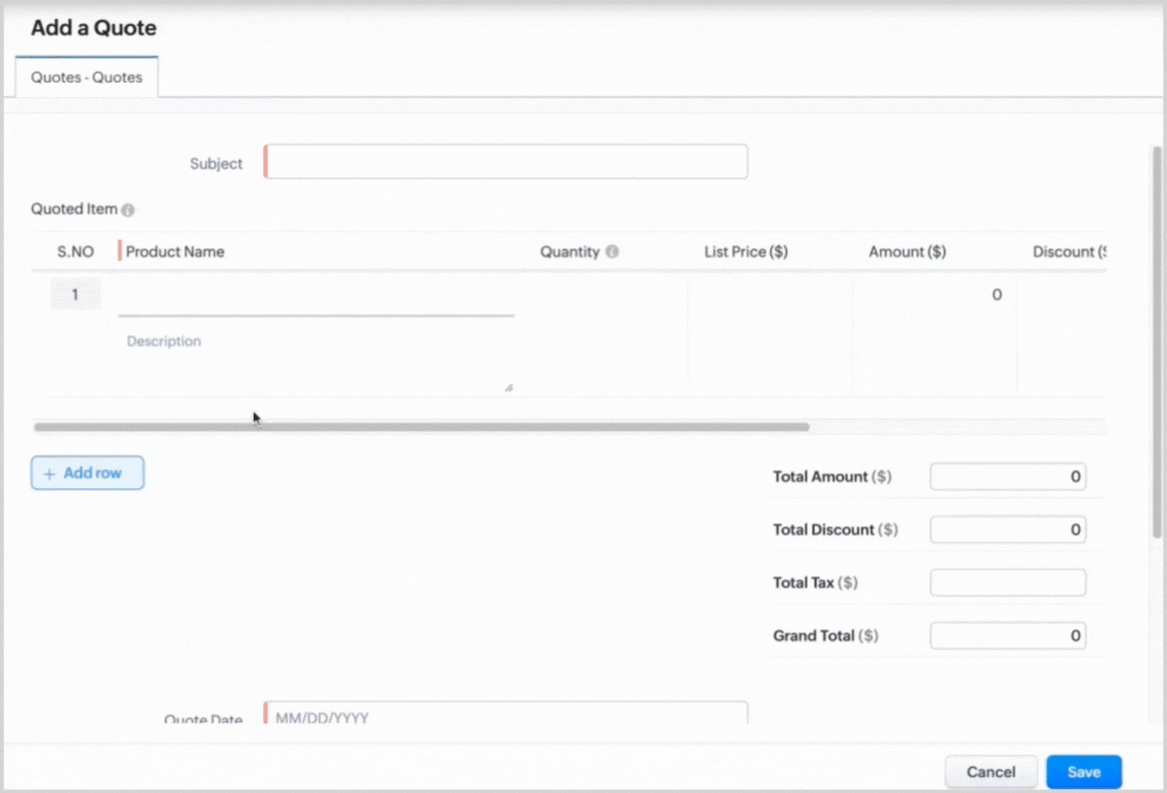The height and width of the screenshot is (793, 1167).
Task: Click the info icon next to Quantity
Action: pos(612,252)
